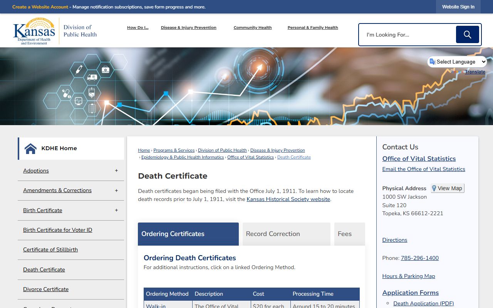
Task: Open Disease & Injury Prevention menu
Action: [189, 28]
